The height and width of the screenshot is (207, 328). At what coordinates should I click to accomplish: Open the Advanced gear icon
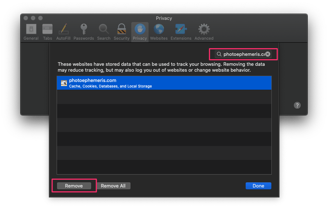204,29
